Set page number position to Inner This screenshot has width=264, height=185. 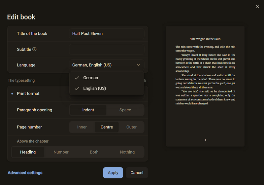[82, 127]
